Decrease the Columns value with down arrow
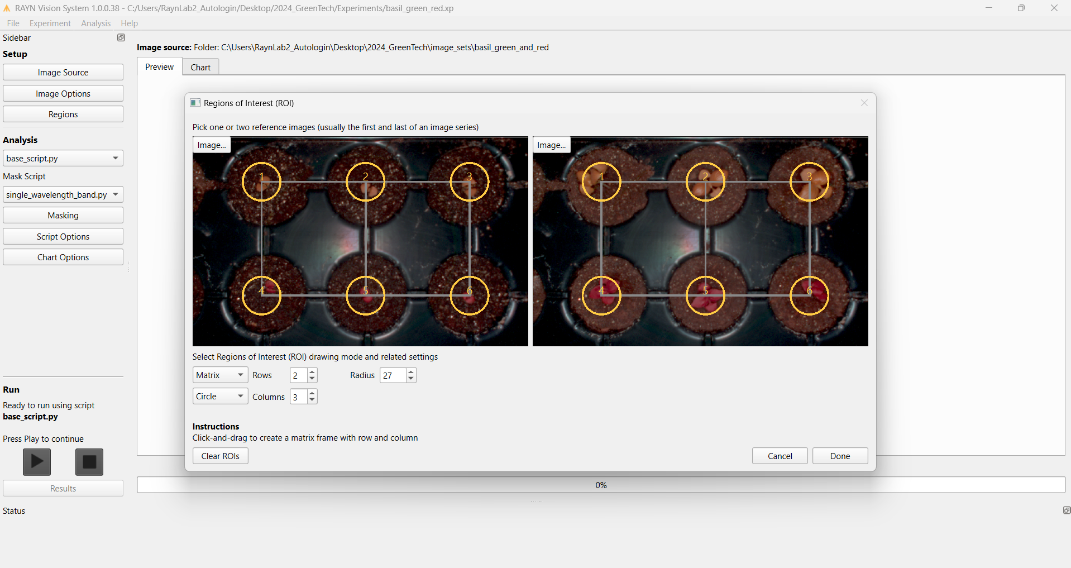This screenshot has height=568, width=1071. [312, 400]
